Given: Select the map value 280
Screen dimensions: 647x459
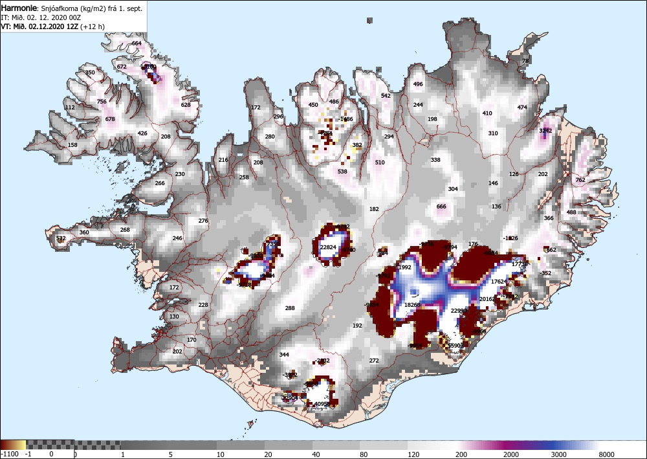Looking at the screenshot, I should 270,137.
